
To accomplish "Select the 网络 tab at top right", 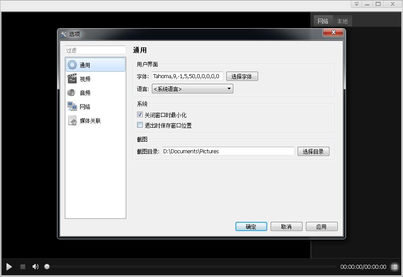I will 323,20.
